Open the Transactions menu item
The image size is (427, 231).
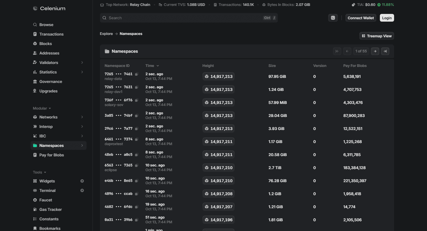(x=51, y=34)
